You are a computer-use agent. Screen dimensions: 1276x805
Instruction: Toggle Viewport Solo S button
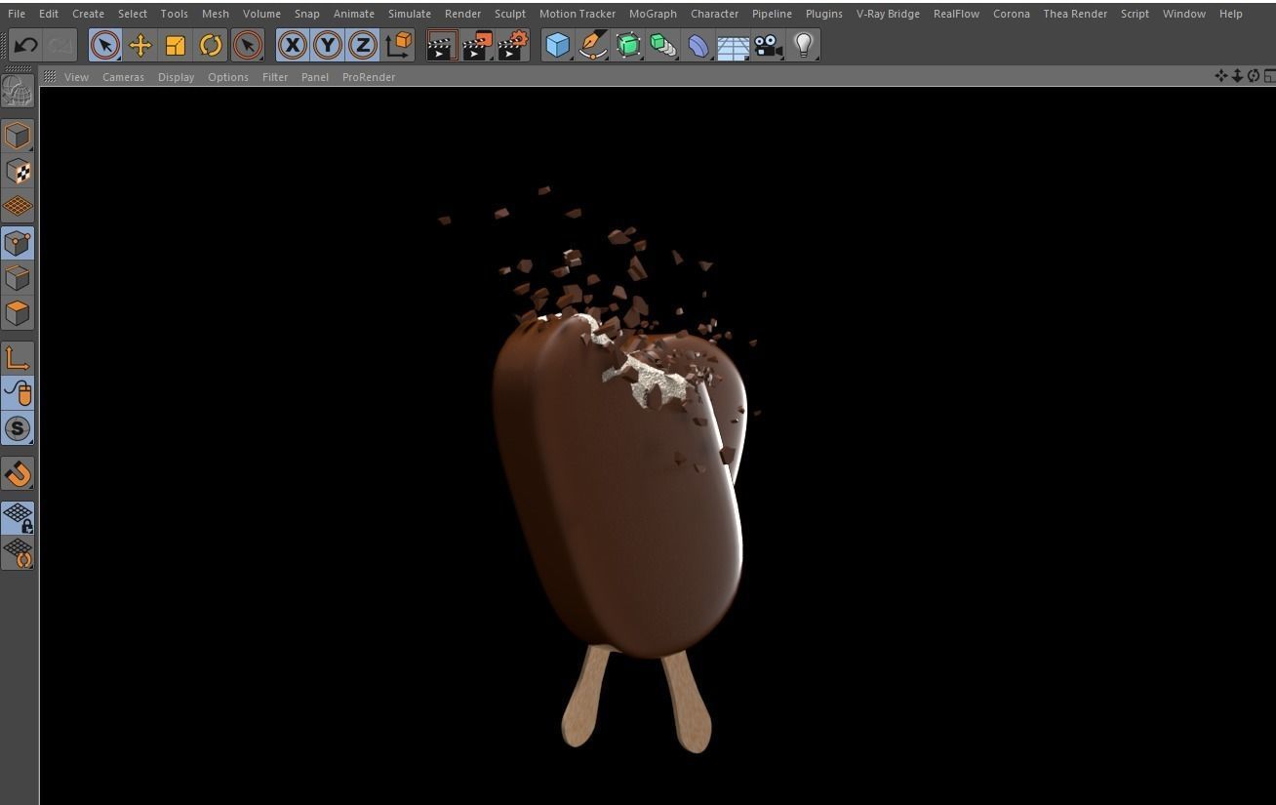point(18,428)
